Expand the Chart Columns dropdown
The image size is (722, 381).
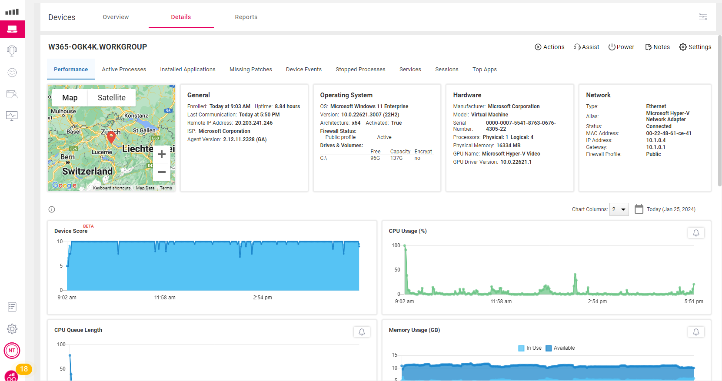click(x=619, y=209)
